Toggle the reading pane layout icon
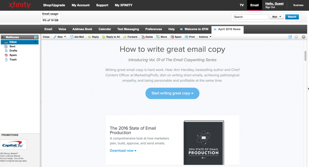Image resolution: width=309 pixels, height=167 pixels. 290,37
